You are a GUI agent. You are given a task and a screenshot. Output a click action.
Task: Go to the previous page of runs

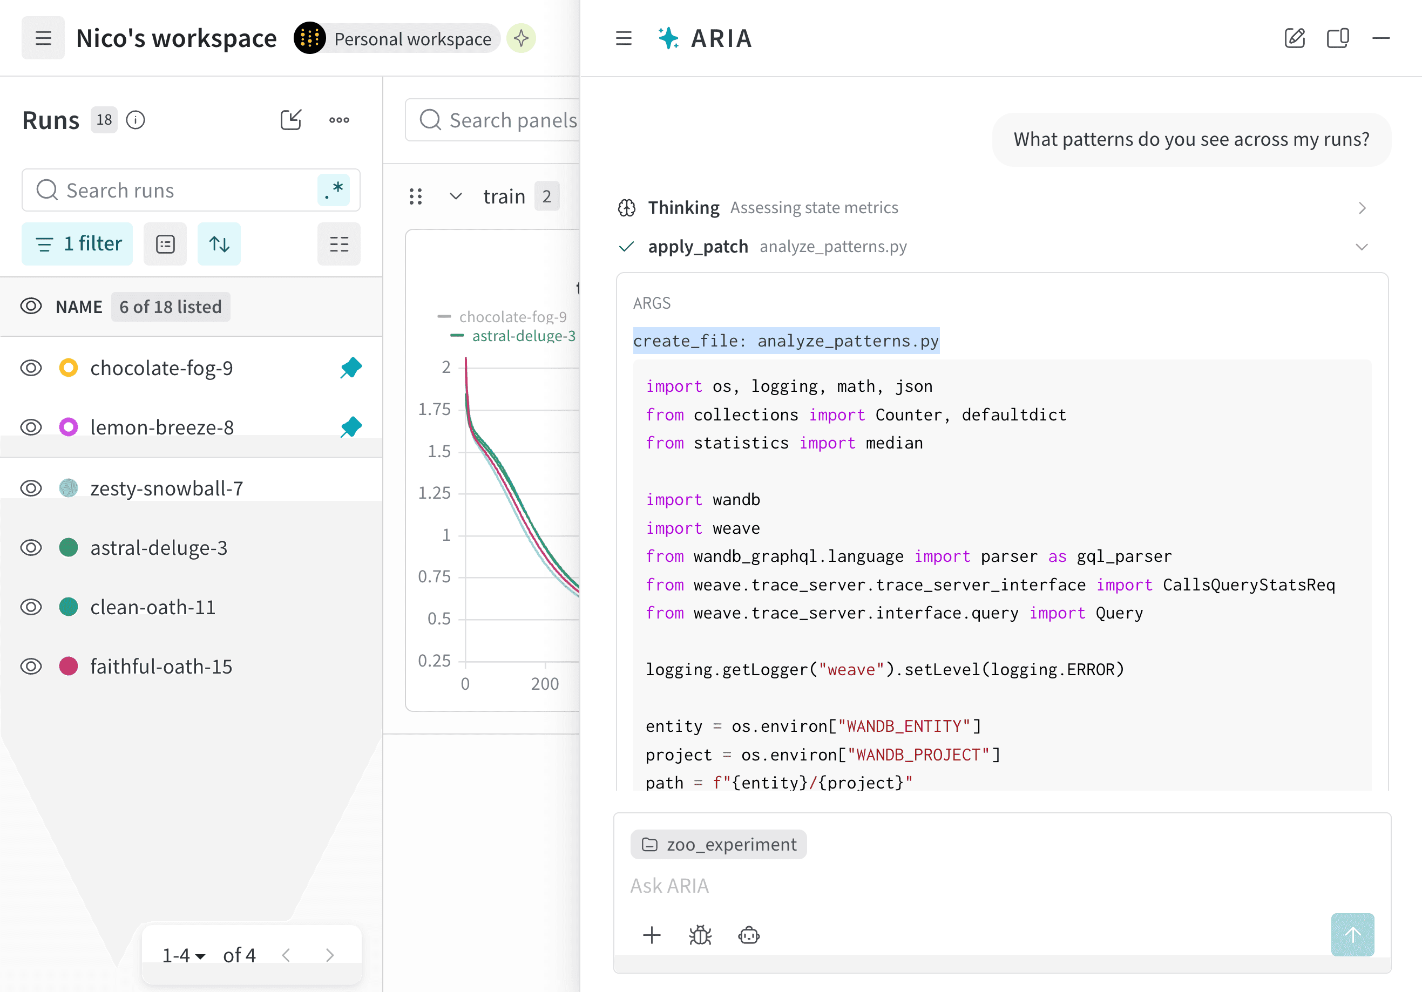[x=286, y=955]
